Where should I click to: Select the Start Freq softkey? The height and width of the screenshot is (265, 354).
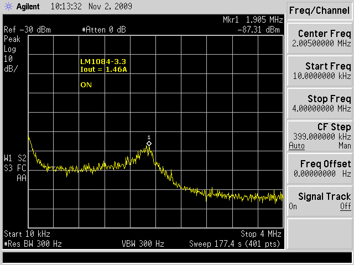click(320, 71)
